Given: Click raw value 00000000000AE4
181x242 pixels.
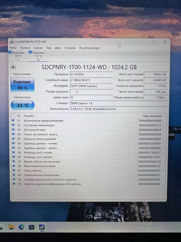Looking at the screenshot, I should point(149,170).
